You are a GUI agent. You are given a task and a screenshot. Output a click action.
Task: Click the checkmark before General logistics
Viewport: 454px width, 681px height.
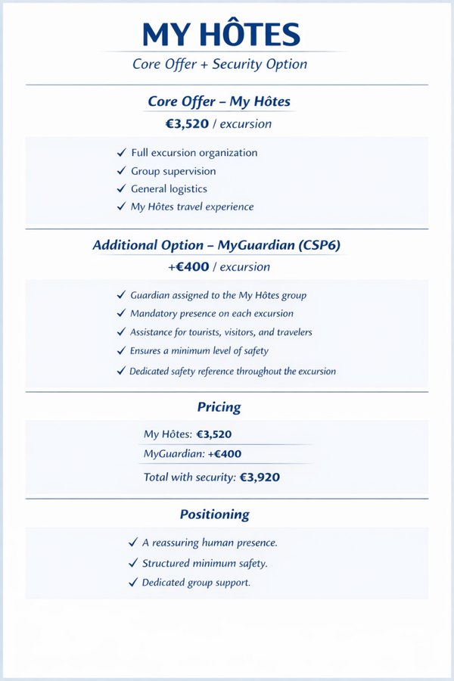[x=122, y=188]
